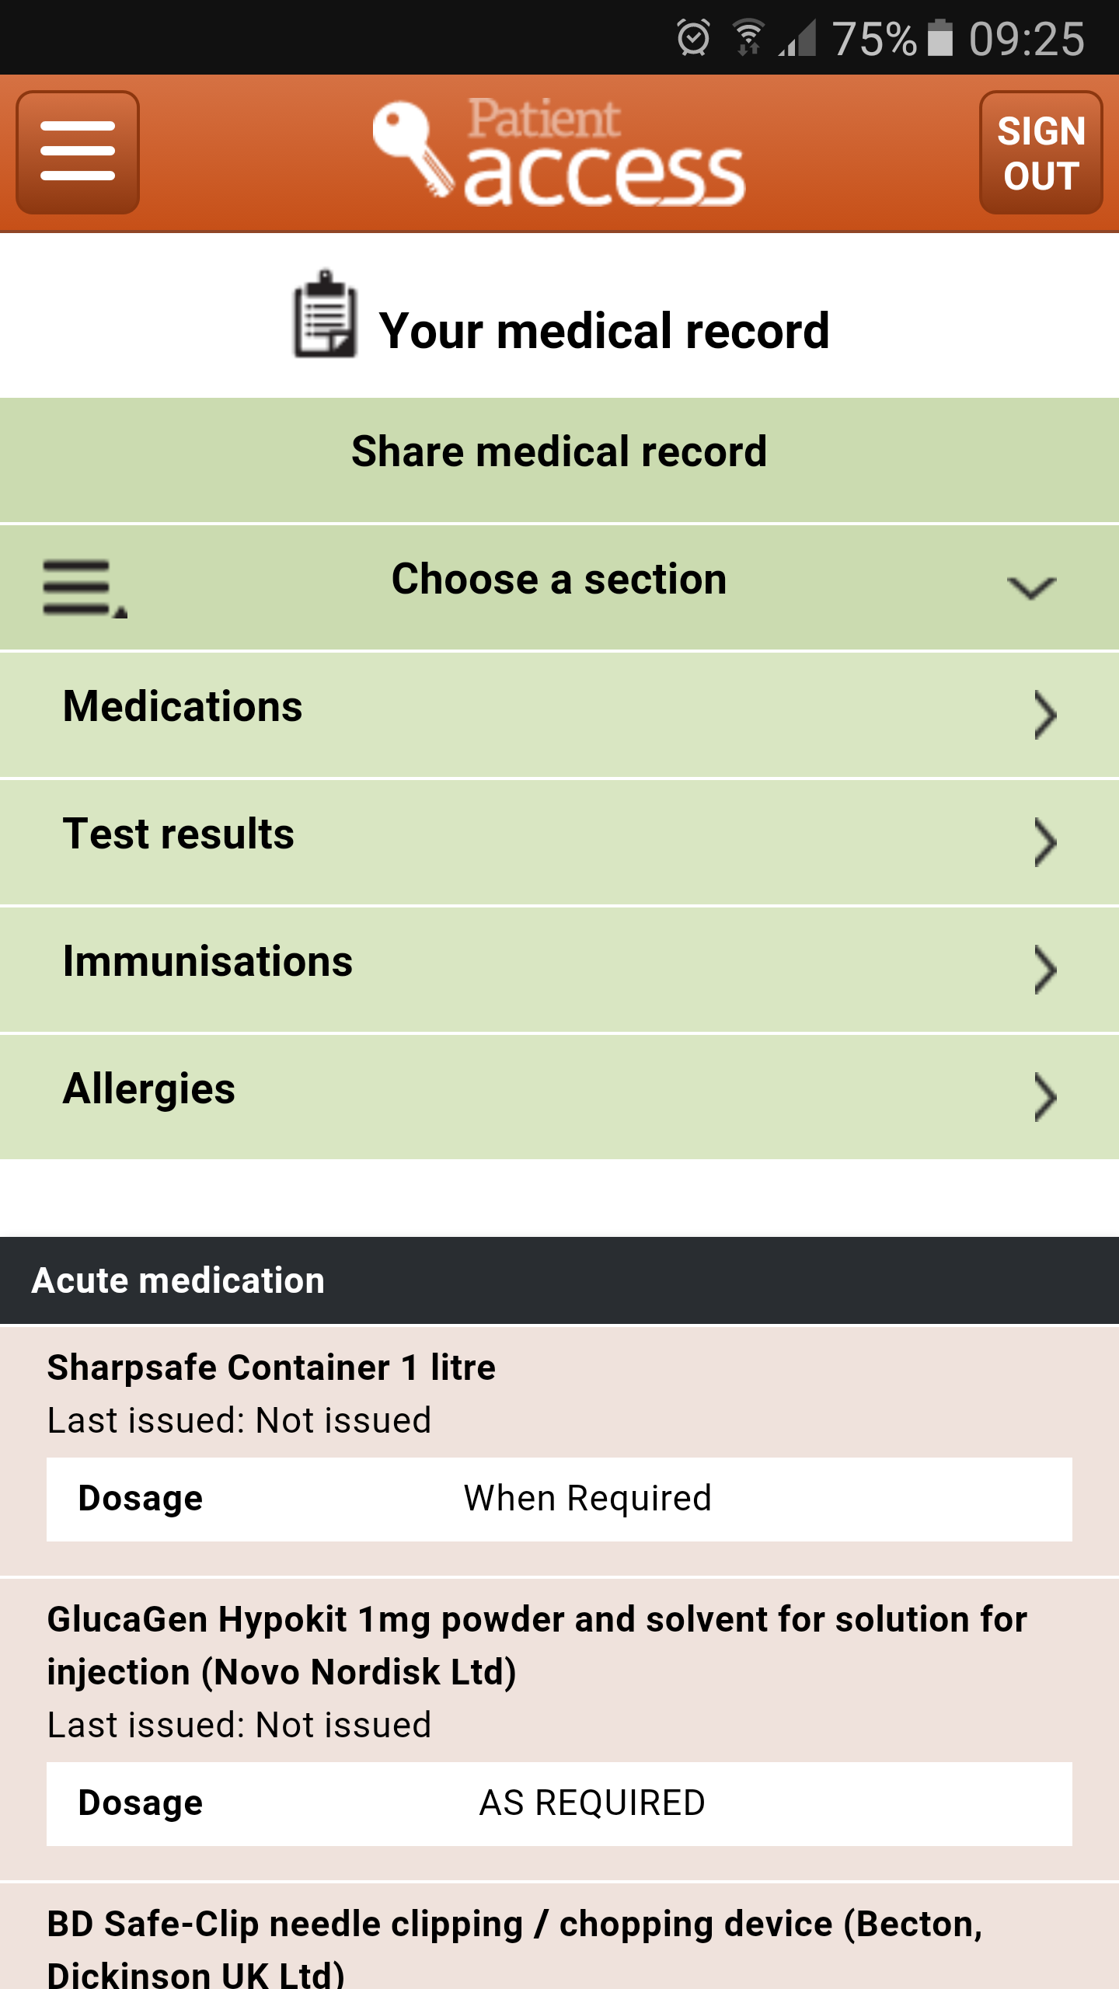Open the Immunisations section

(x=207, y=962)
